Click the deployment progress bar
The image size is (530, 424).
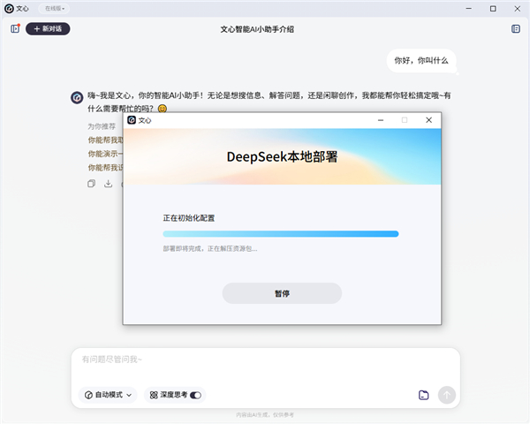click(x=280, y=234)
